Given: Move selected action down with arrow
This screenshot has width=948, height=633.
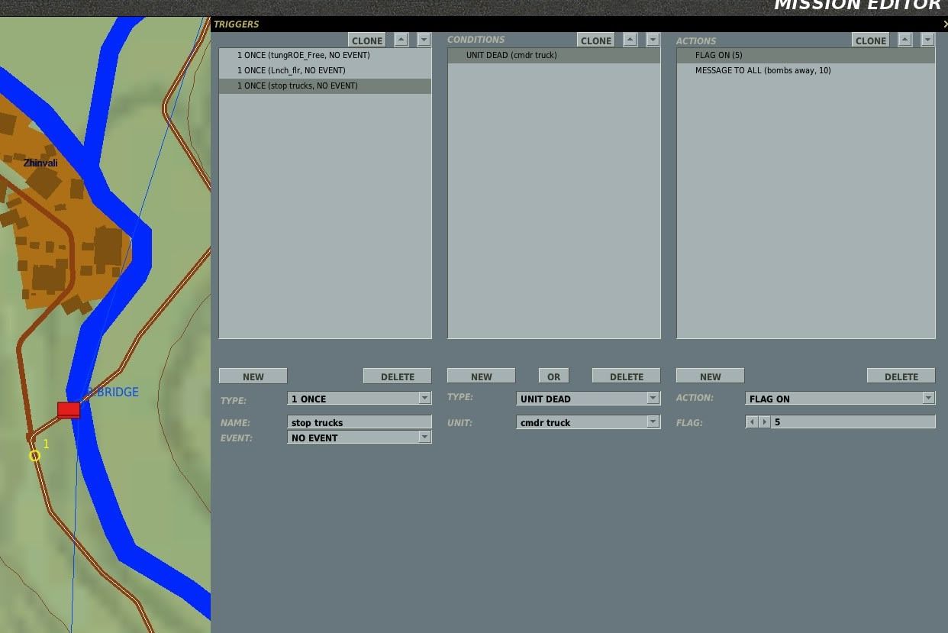Looking at the screenshot, I should tap(927, 40).
